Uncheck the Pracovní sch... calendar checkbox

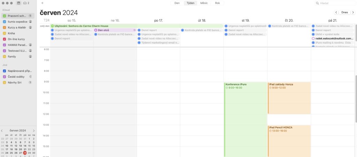click(x=4, y=16)
